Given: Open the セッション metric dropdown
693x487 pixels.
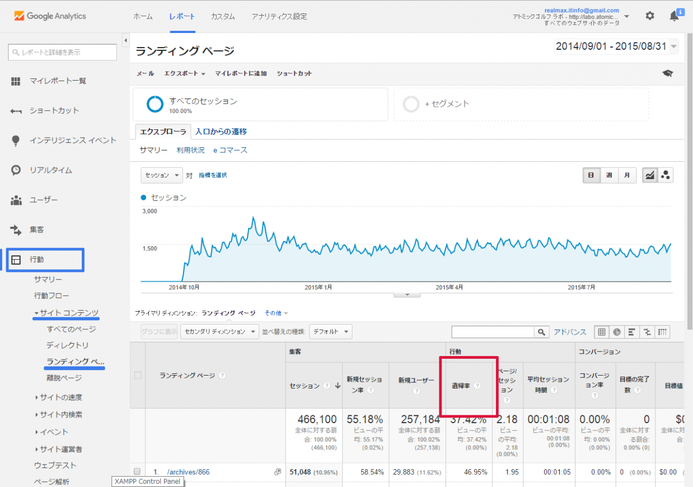Looking at the screenshot, I should 162,175.
